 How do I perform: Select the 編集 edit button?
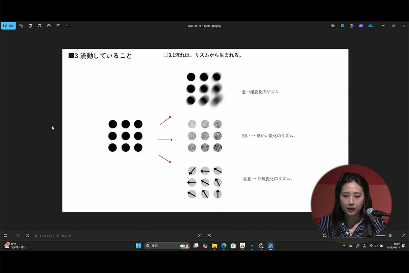[8, 26]
